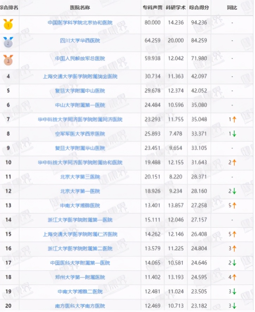Open 浙江大学医学院附属第一医院 link

(x=80, y=220)
